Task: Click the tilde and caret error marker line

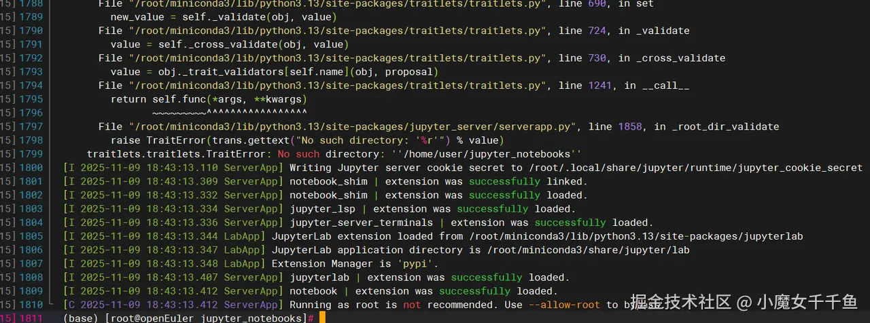Action: pos(229,113)
